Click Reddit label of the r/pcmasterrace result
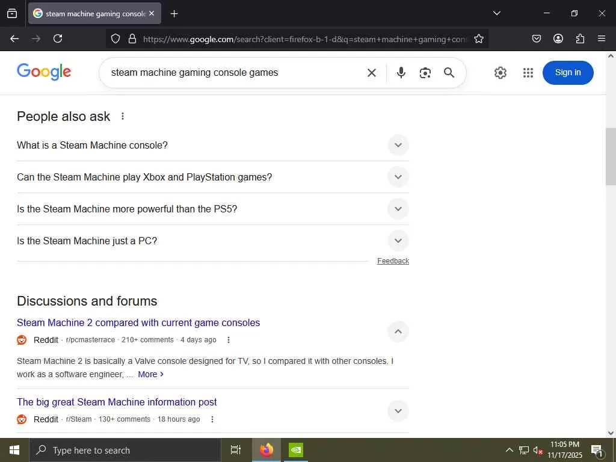 click(x=46, y=340)
